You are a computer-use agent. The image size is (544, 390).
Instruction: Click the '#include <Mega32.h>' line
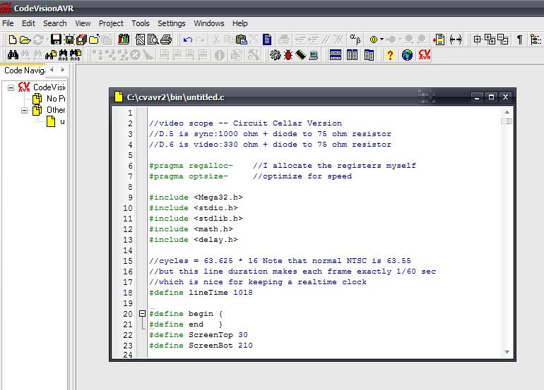click(x=196, y=197)
